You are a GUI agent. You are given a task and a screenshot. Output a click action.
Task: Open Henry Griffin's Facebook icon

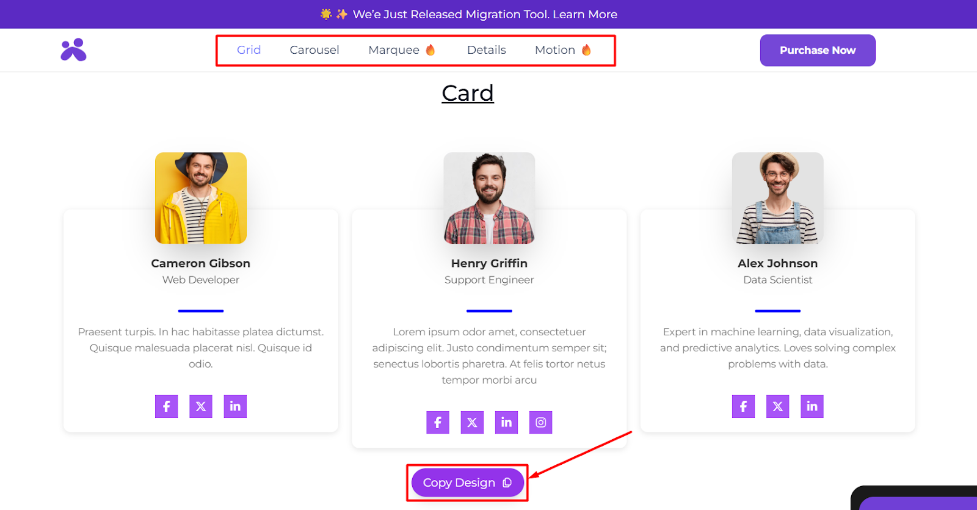click(x=438, y=422)
